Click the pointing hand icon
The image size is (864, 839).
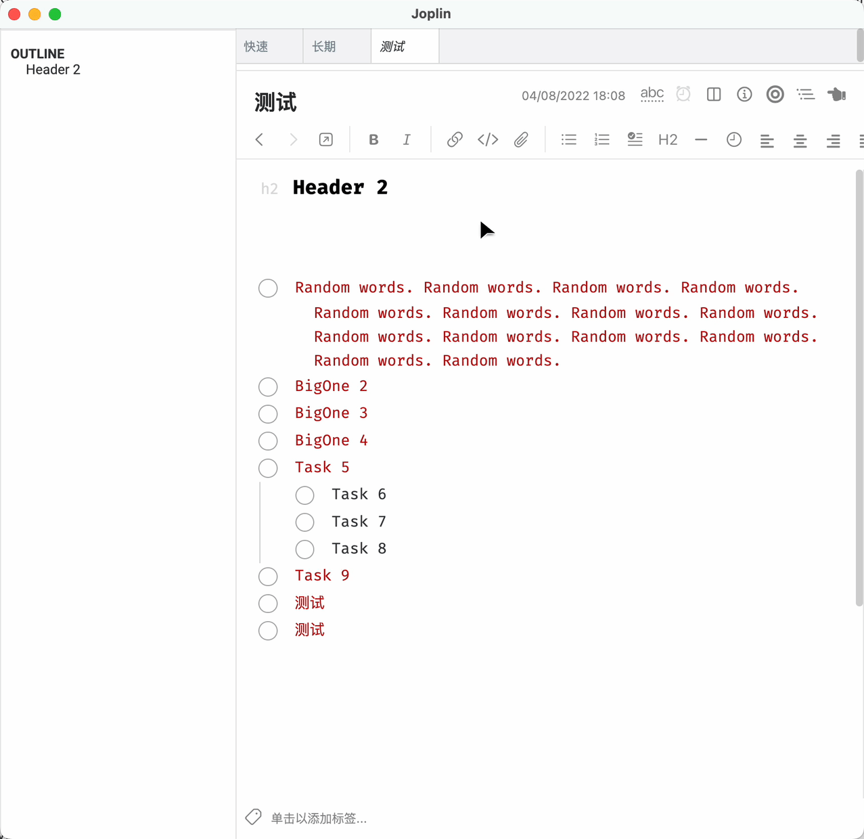[837, 94]
